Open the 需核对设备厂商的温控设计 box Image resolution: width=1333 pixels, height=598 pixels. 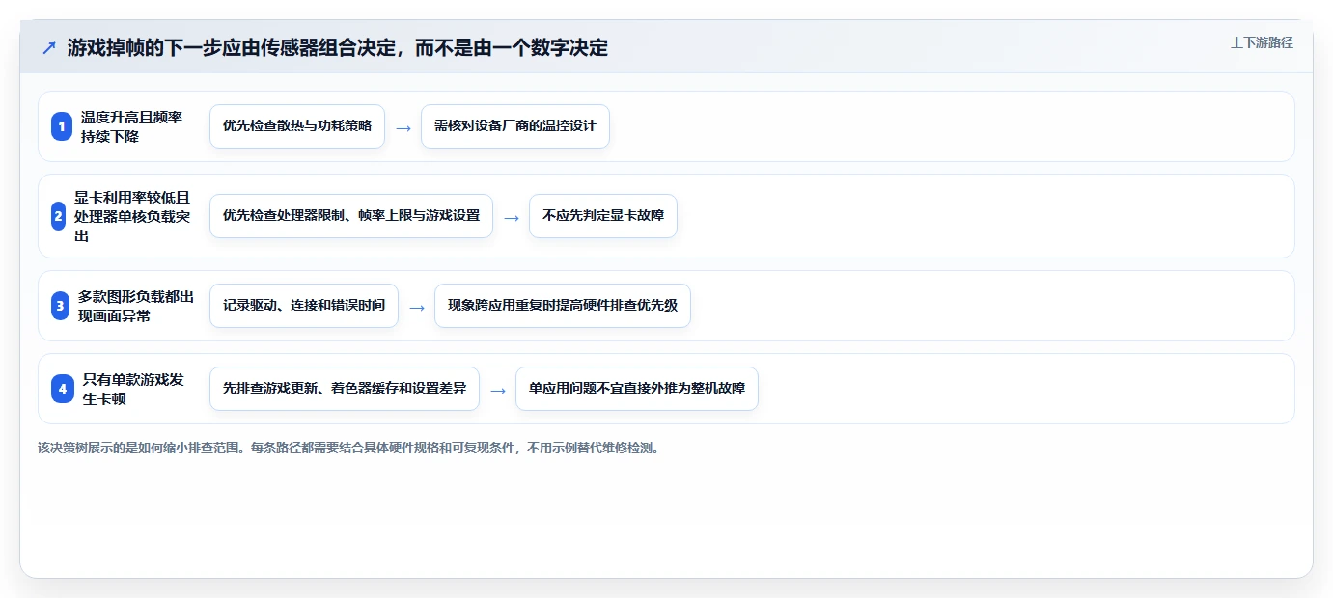(515, 126)
